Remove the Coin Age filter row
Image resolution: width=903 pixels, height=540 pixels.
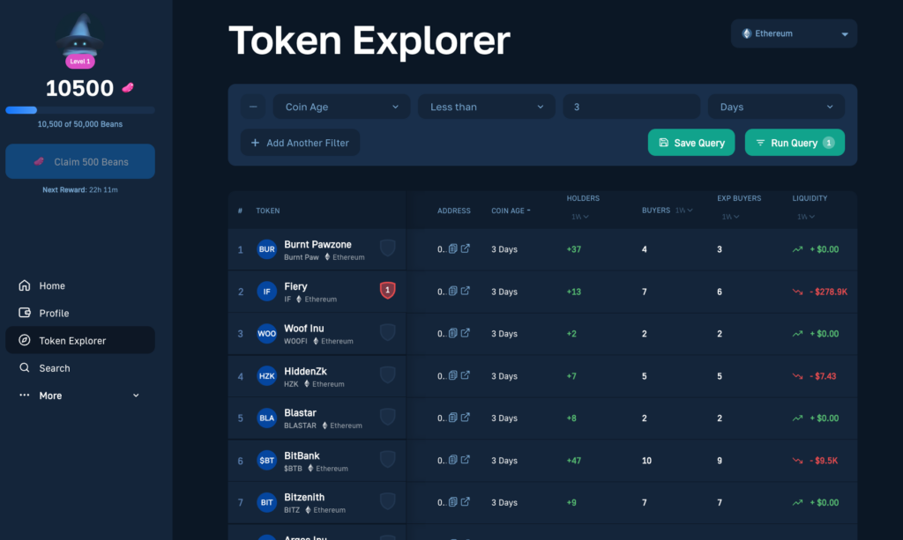point(253,107)
